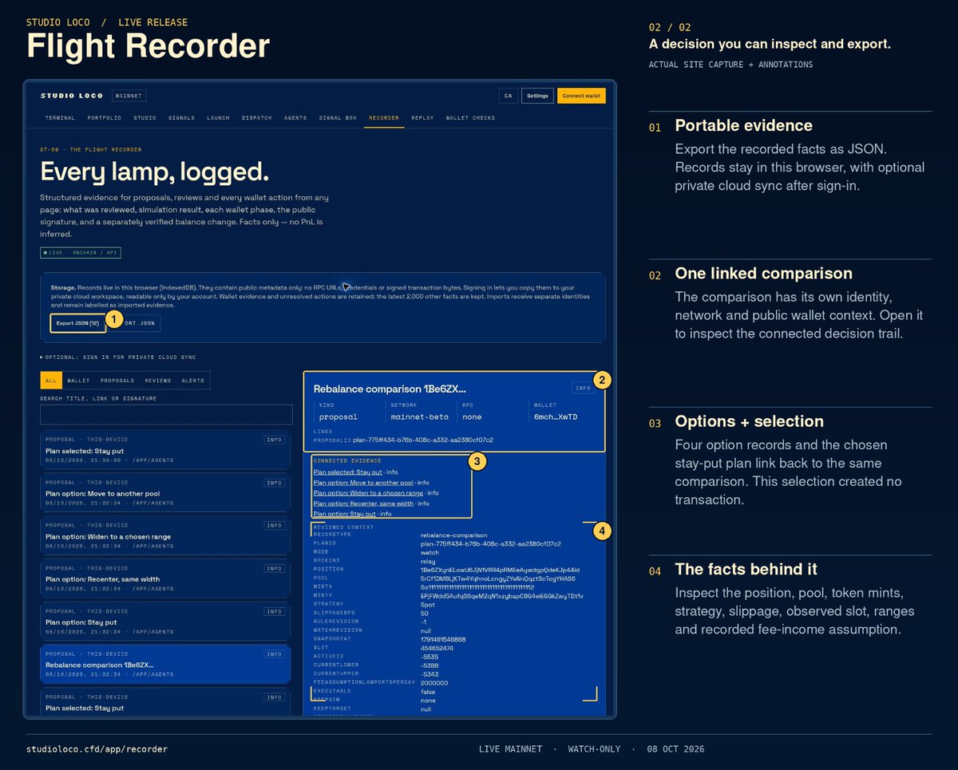958x770 pixels.
Task: Click proposal ID plan-775ff434-b76b-408c-a332-aa2380cf07c2 under Links
Action: coord(423,440)
